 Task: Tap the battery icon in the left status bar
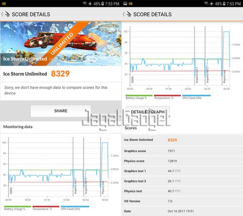pyautogui.click(x=103, y=3)
